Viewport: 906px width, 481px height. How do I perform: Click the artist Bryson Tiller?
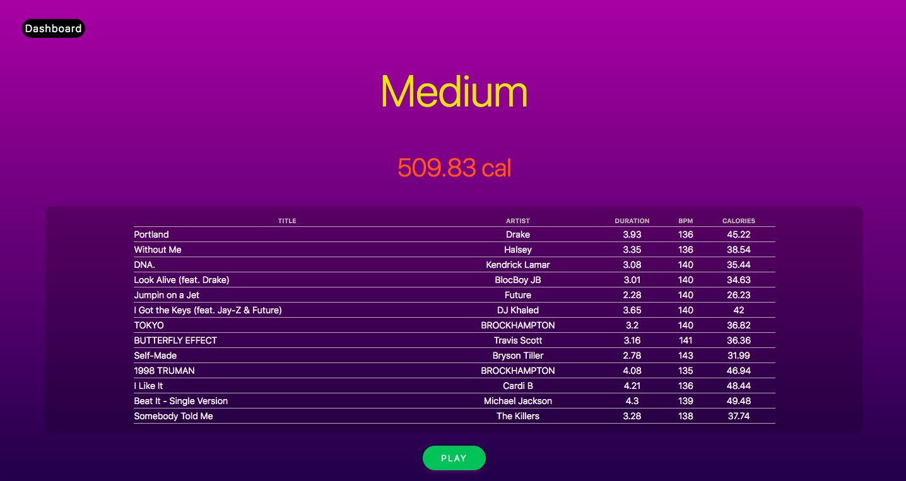tap(518, 356)
